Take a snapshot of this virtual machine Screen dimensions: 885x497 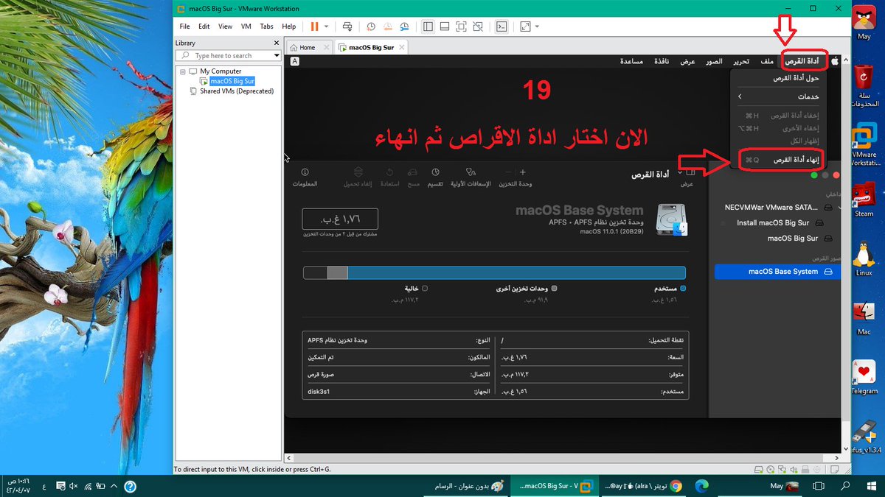[x=371, y=27]
